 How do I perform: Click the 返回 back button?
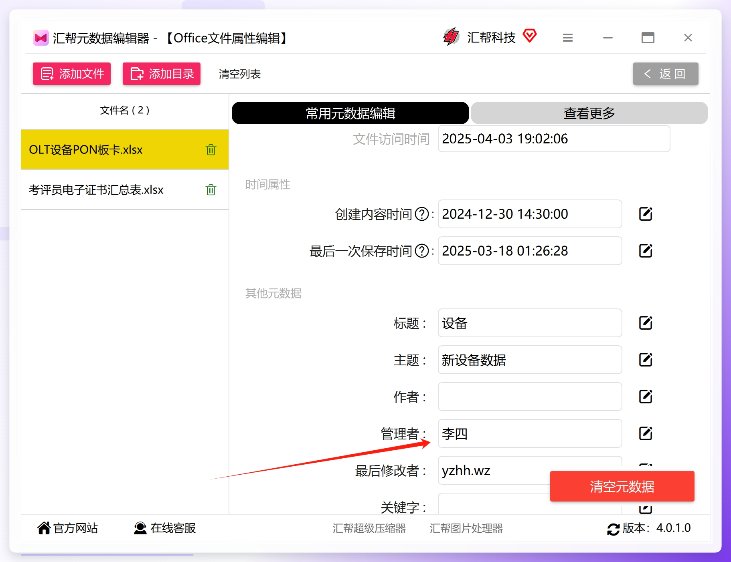pyautogui.click(x=666, y=74)
